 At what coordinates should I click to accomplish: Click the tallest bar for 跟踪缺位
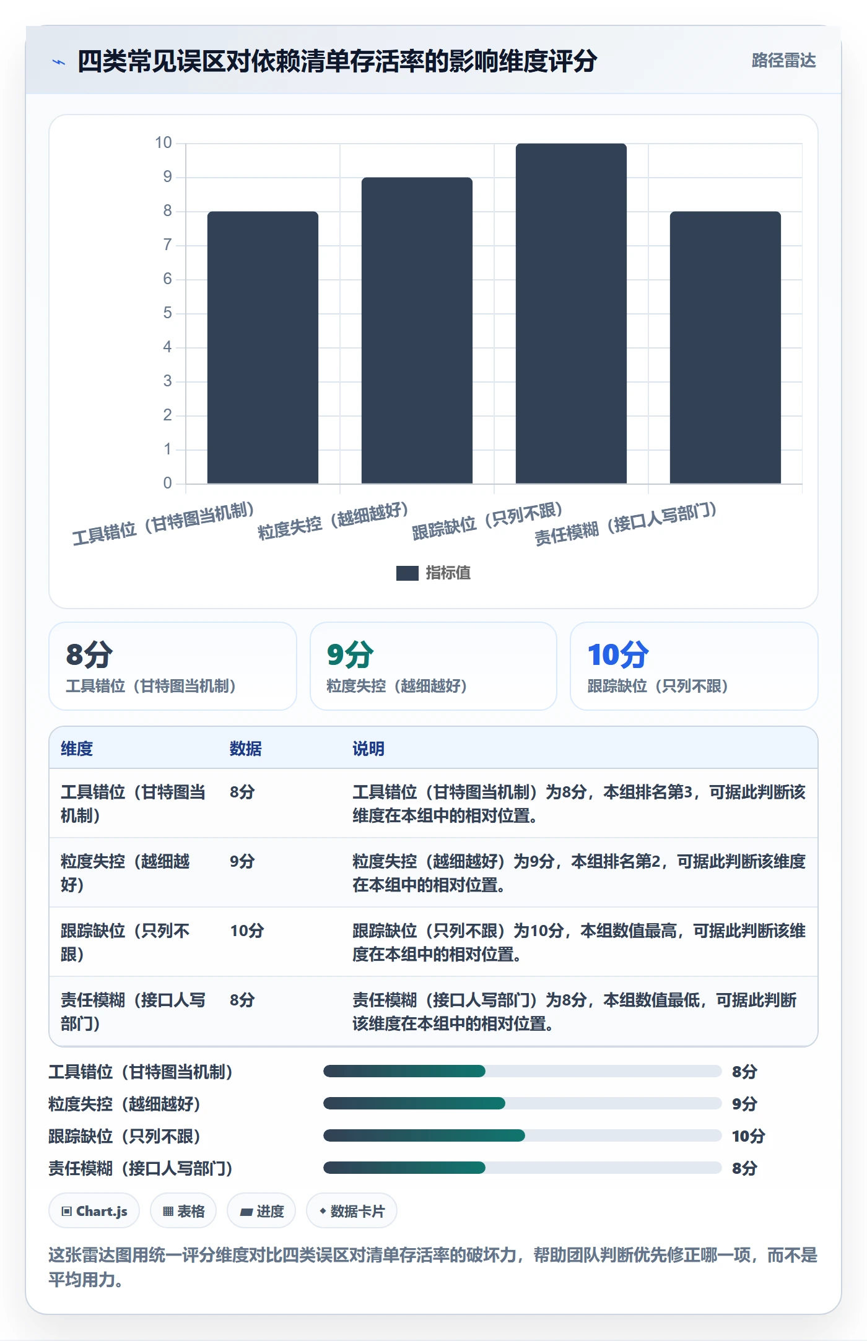[571, 313]
